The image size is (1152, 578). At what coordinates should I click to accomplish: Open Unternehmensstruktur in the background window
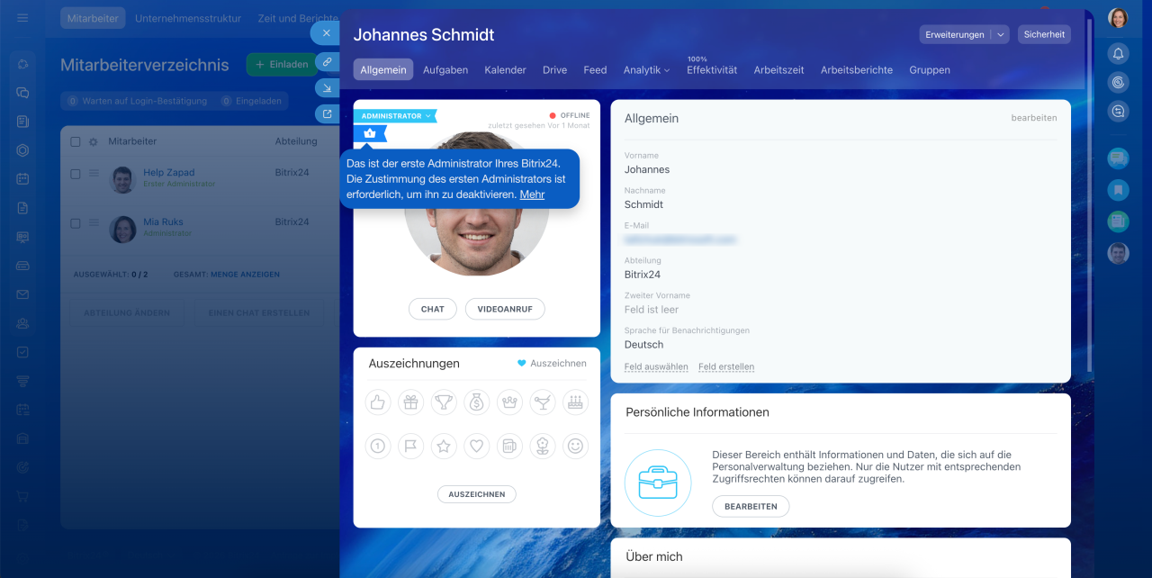(188, 18)
